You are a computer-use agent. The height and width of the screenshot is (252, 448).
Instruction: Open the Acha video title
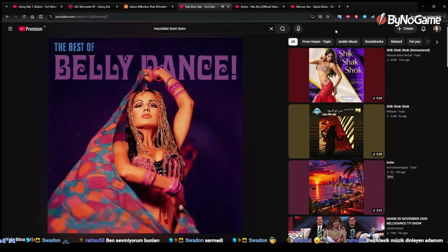[x=390, y=162]
